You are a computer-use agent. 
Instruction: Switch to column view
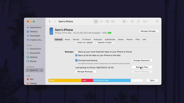coord(107,21)
